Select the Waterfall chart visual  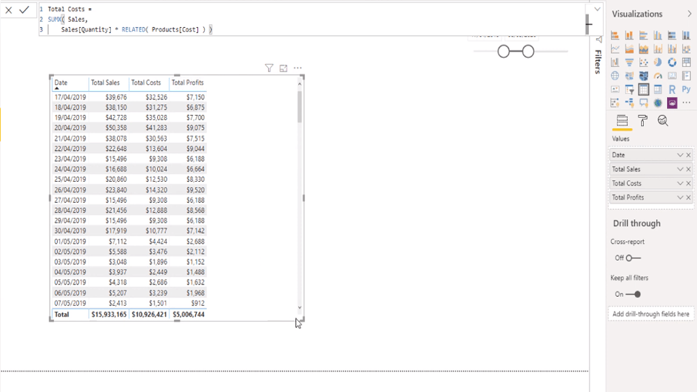pyautogui.click(x=615, y=63)
